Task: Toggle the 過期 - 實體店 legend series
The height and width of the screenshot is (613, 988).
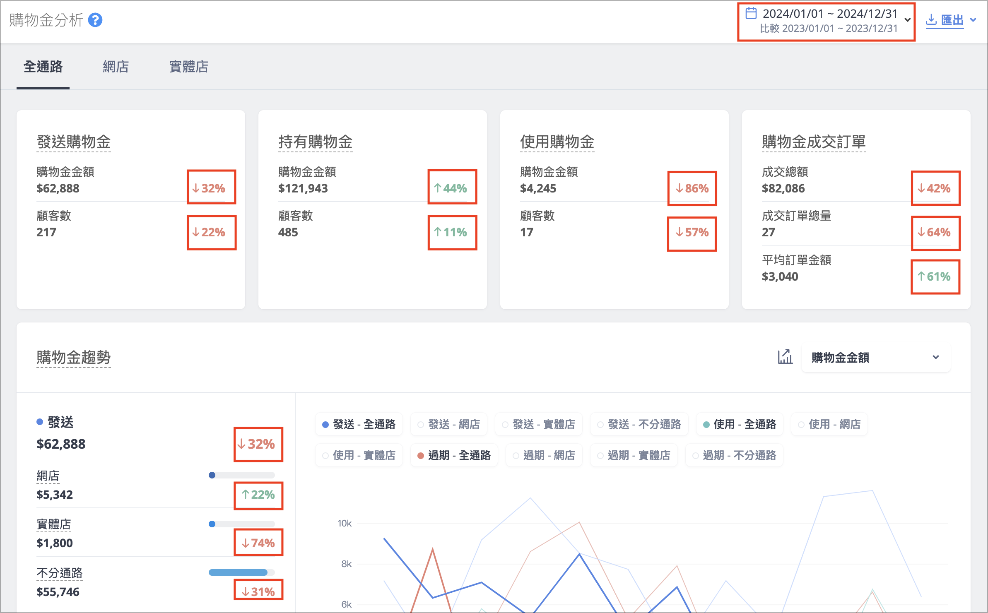Action: [x=634, y=455]
